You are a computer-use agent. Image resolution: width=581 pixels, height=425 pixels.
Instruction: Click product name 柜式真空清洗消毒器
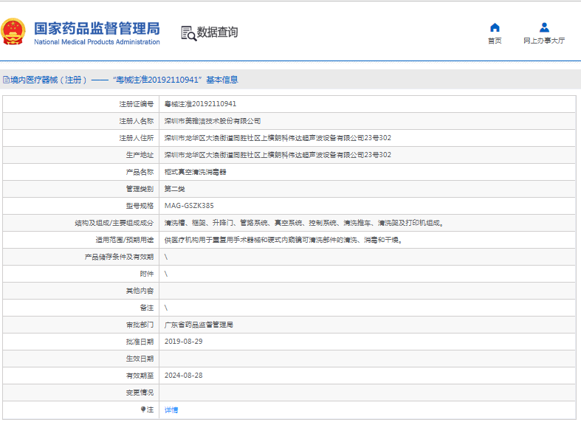pyautogui.click(x=195, y=172)
